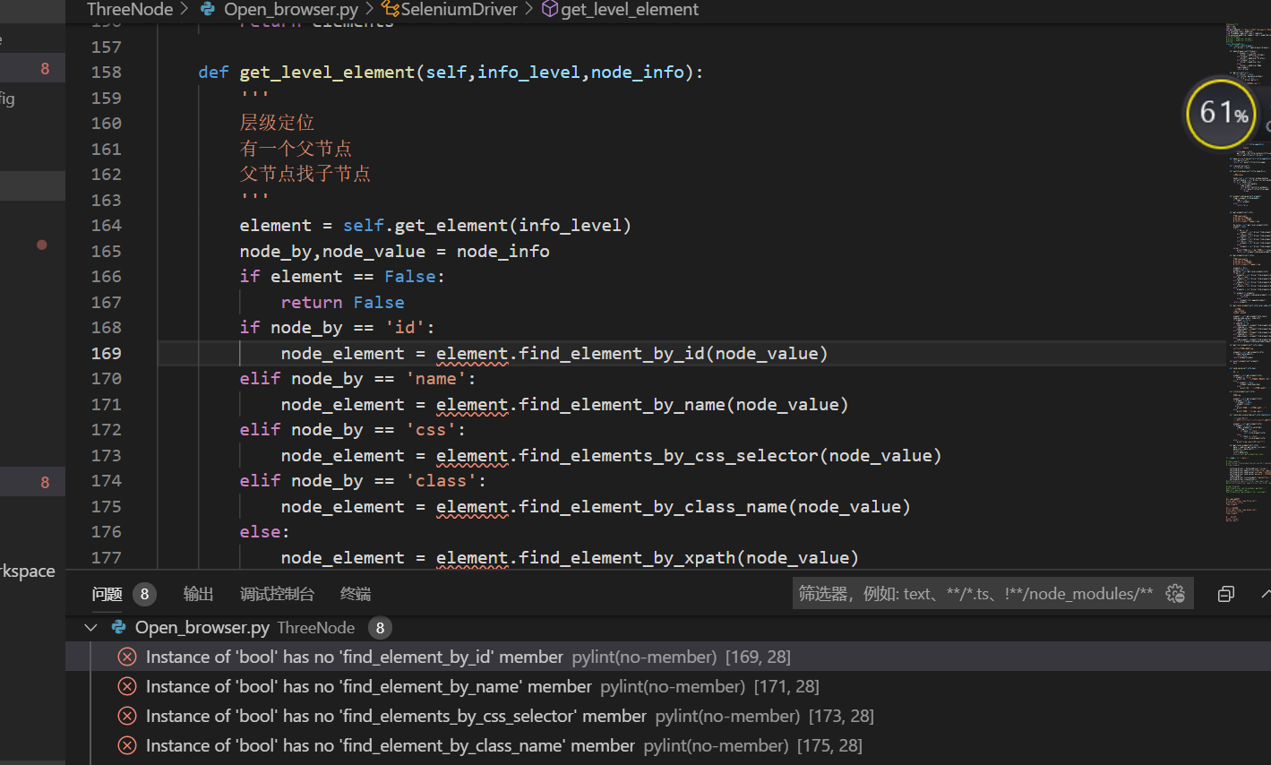This screenshot has height=765, width=1271.
Task: Click the error icon on the find_element_by_name row
Action: click(127, 686)
